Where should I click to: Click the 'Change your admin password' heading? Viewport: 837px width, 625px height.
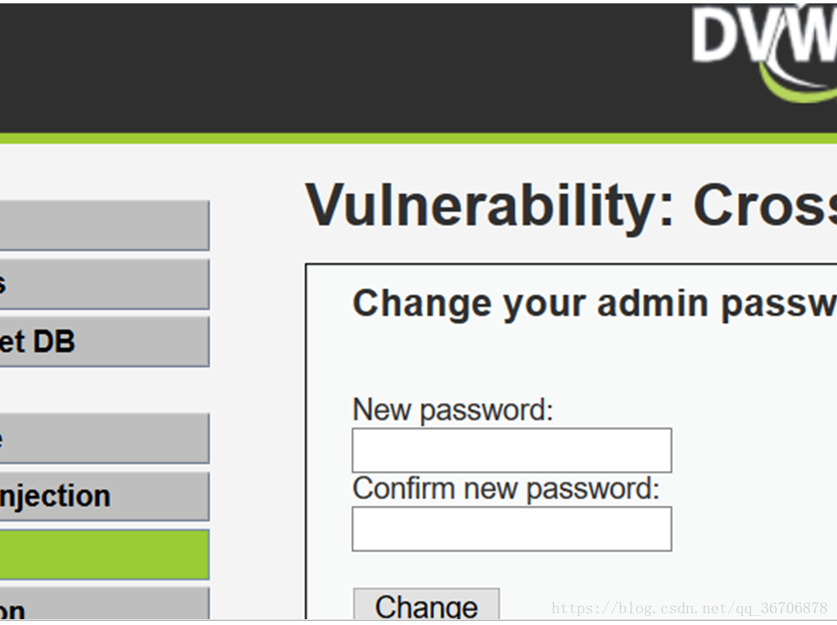point(594,304)
